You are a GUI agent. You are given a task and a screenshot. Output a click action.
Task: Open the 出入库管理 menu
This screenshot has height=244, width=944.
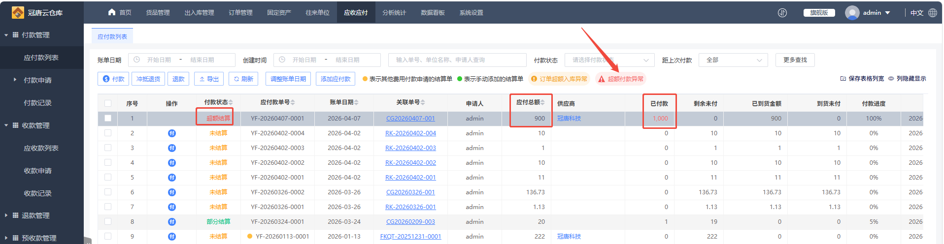pos(199,12)
